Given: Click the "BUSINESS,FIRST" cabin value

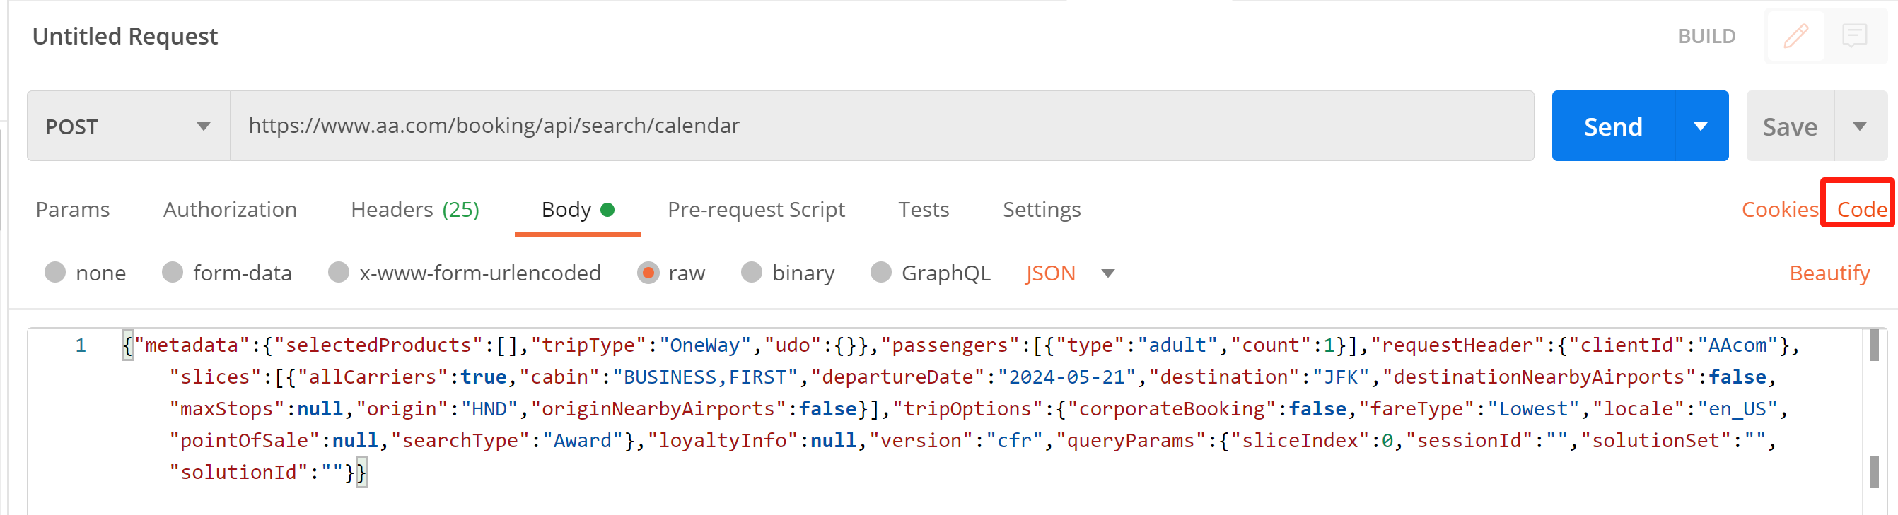Looking at the screenshot, I should tap(711, 377).
